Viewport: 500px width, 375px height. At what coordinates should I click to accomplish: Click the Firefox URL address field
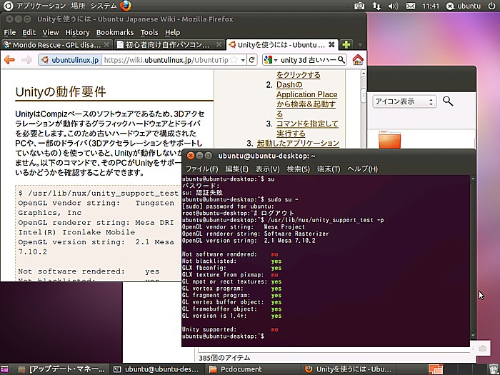pos(166,59)
